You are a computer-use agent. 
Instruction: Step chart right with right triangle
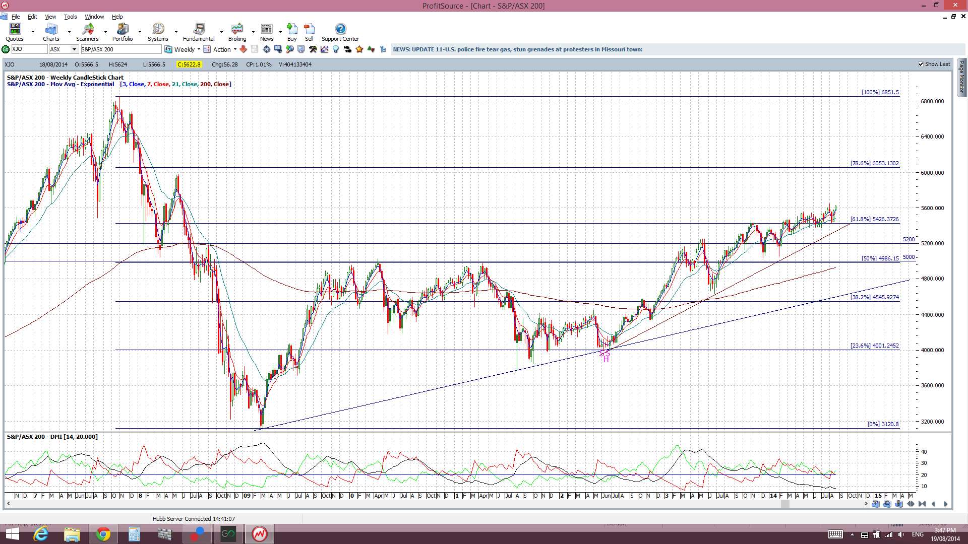pyautogui.click(x=946, y=504)
